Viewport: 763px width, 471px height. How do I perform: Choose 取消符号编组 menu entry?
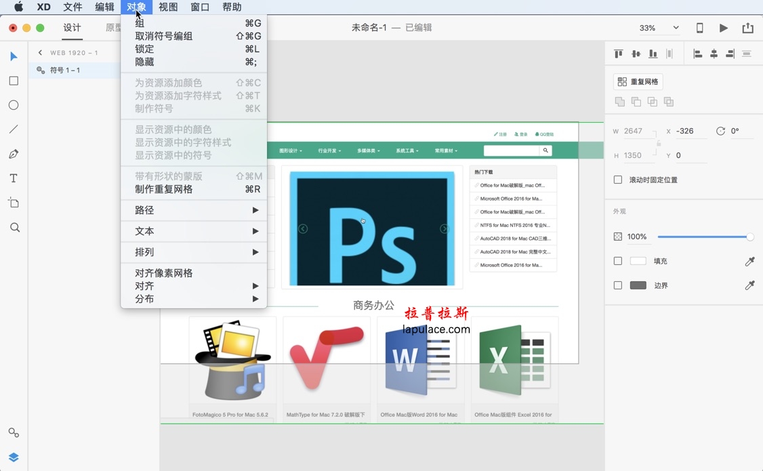pos(194,36)
